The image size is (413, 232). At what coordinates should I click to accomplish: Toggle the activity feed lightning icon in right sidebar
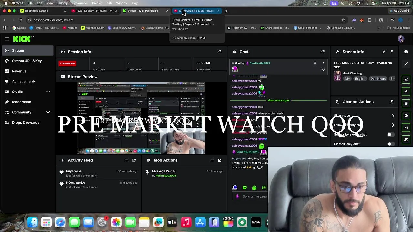pyautogui.click(x=406, y=92)
